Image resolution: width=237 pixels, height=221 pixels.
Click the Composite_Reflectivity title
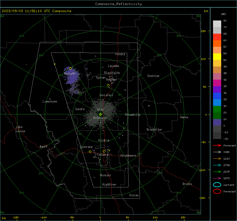(118, 4)
